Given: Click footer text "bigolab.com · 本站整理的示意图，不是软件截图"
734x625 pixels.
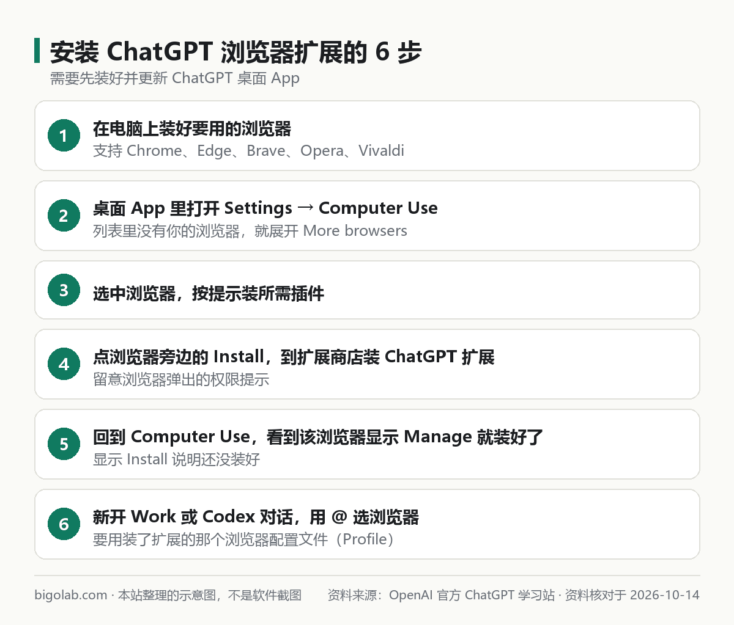Looking at the screenshot, I should pyautogui.click(x=168, y=595).
